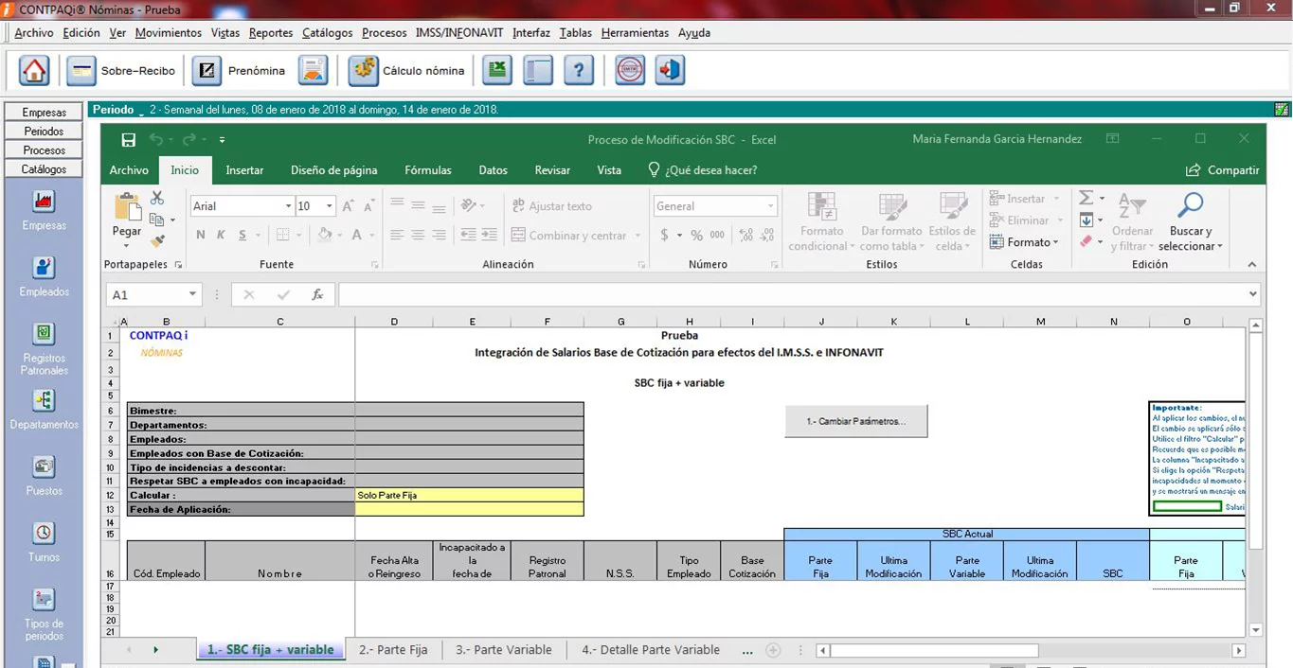Expand the Arial font name dropdown
This screenshot has height=668, width=1293.
point(288,206)
